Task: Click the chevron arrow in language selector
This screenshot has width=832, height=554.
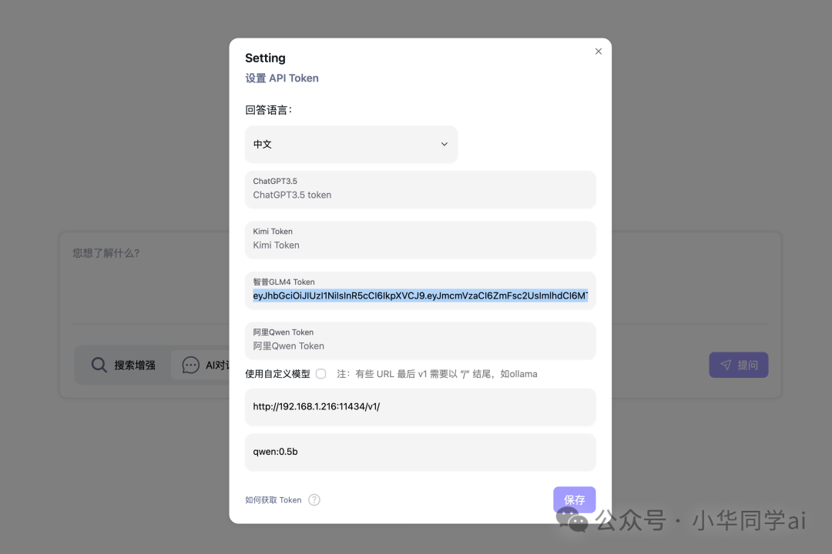Action: click(445, 144)
